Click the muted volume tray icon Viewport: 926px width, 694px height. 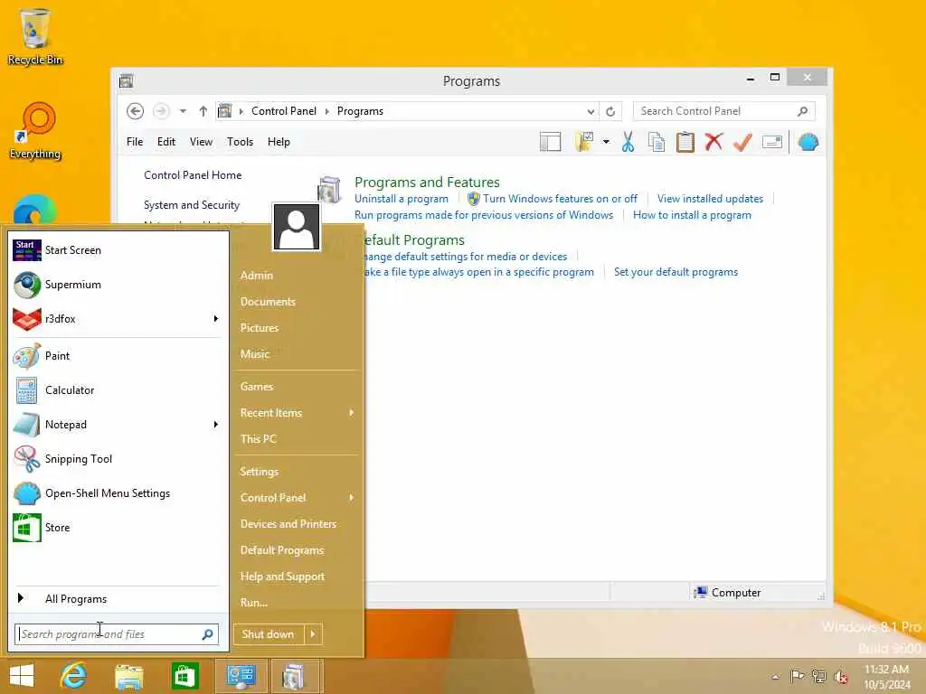[x=840, y=676]
